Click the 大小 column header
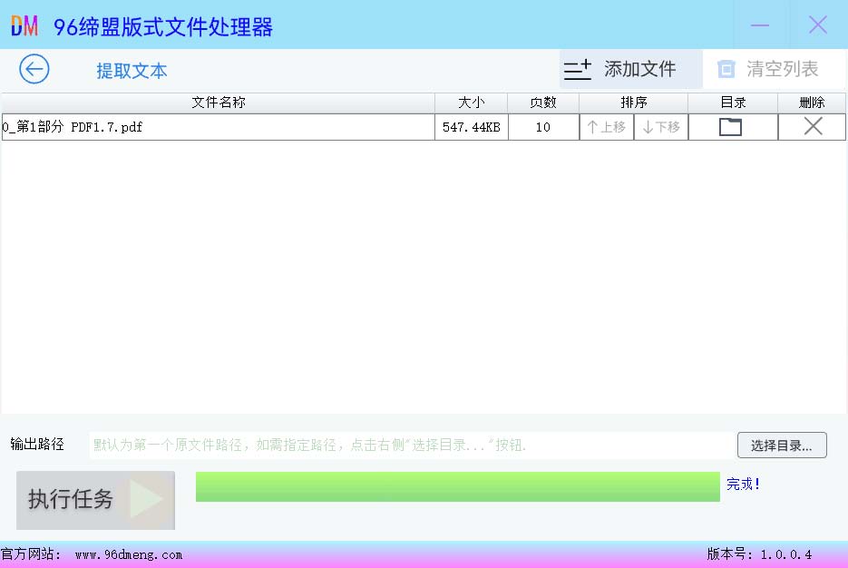This screenshot has height=568, width=848. point(471,103)
